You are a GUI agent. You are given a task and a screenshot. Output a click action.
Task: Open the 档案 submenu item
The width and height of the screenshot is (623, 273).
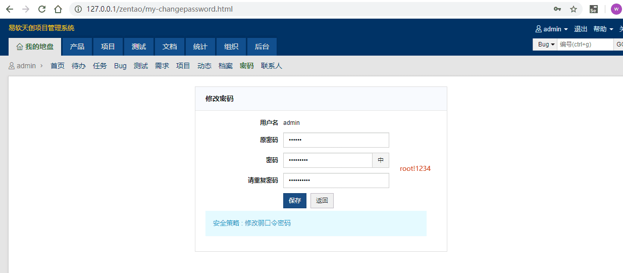(x=226, y=66)
